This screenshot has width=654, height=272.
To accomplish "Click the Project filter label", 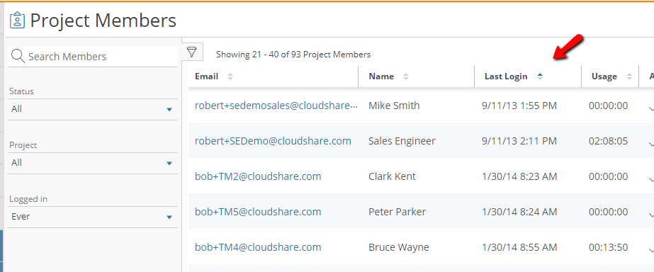I will coord(23,145).
